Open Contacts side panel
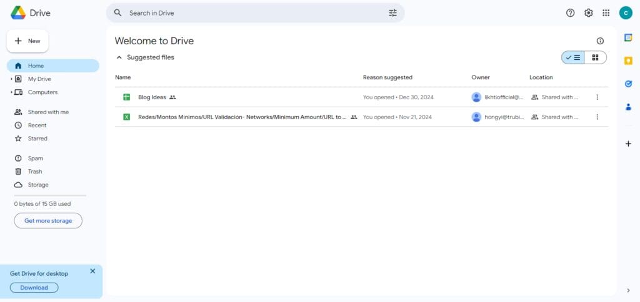Viewport: 640px width, 302px height. [628, 107]
